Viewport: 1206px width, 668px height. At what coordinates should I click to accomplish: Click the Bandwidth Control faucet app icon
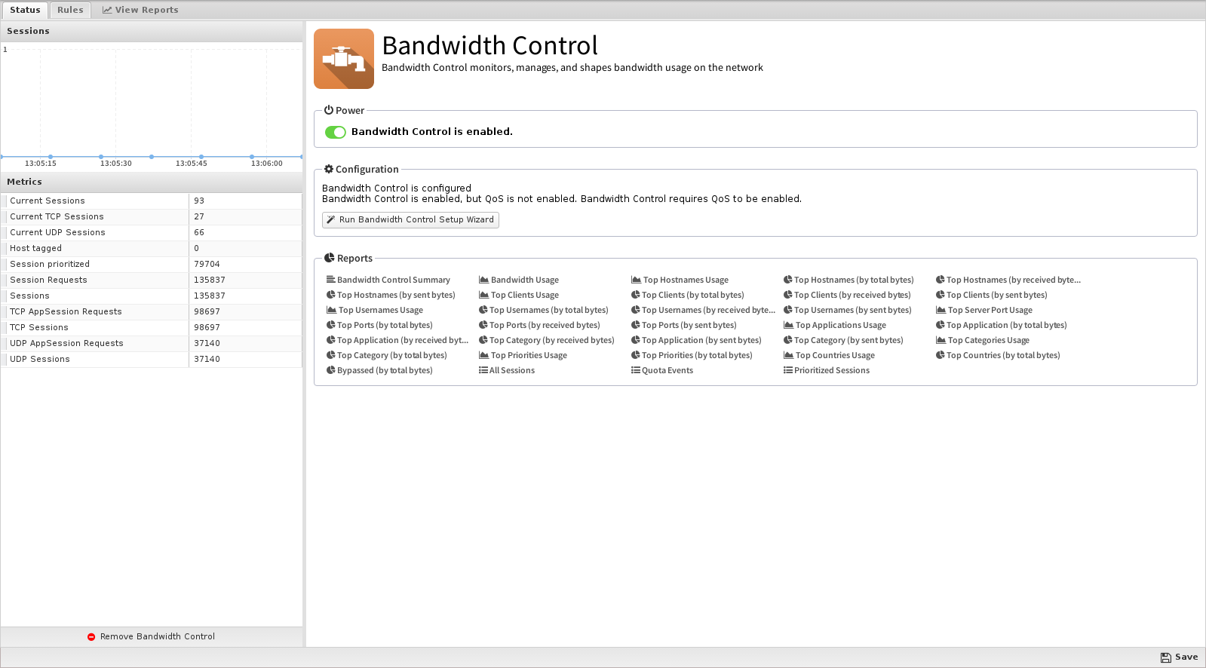coord(344,59)
